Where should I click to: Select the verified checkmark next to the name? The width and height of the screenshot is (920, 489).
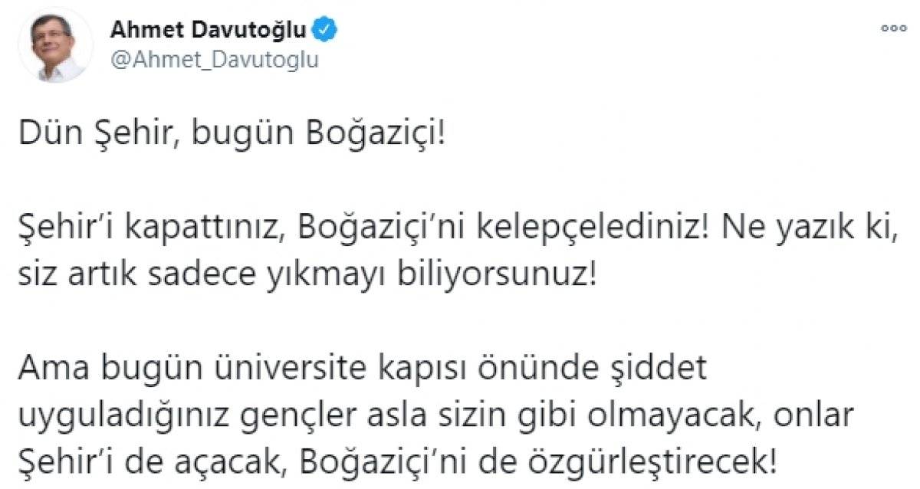327,28
